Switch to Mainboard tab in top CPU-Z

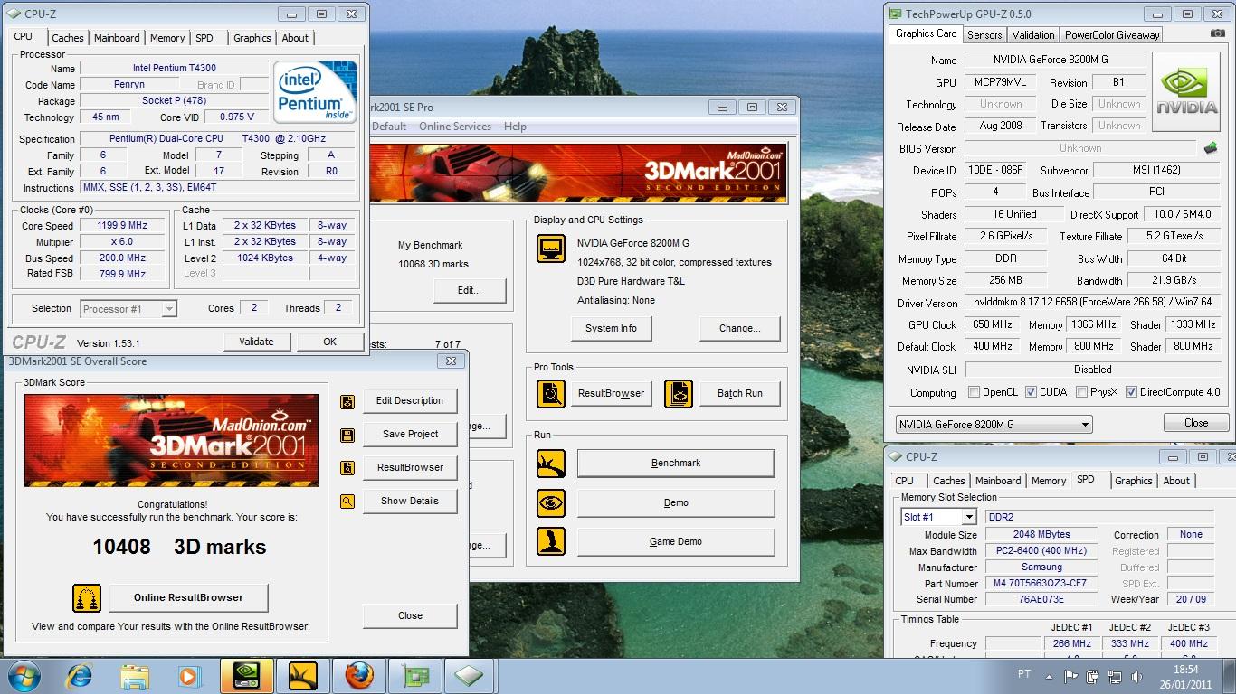coord(117,38)
